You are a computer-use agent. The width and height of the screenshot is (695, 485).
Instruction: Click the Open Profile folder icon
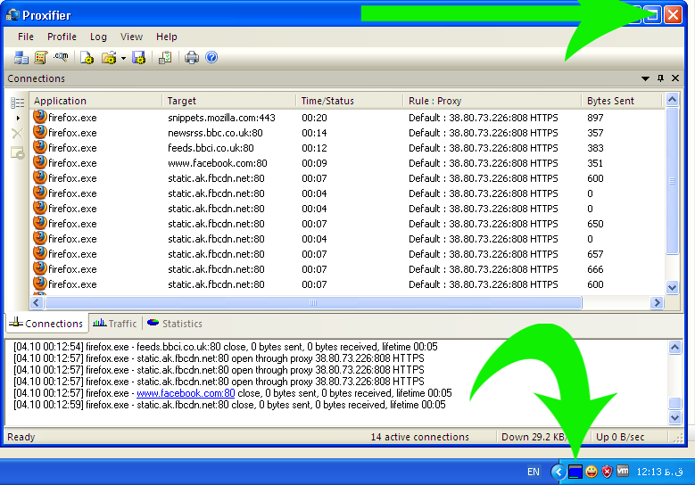click(109, 58)
